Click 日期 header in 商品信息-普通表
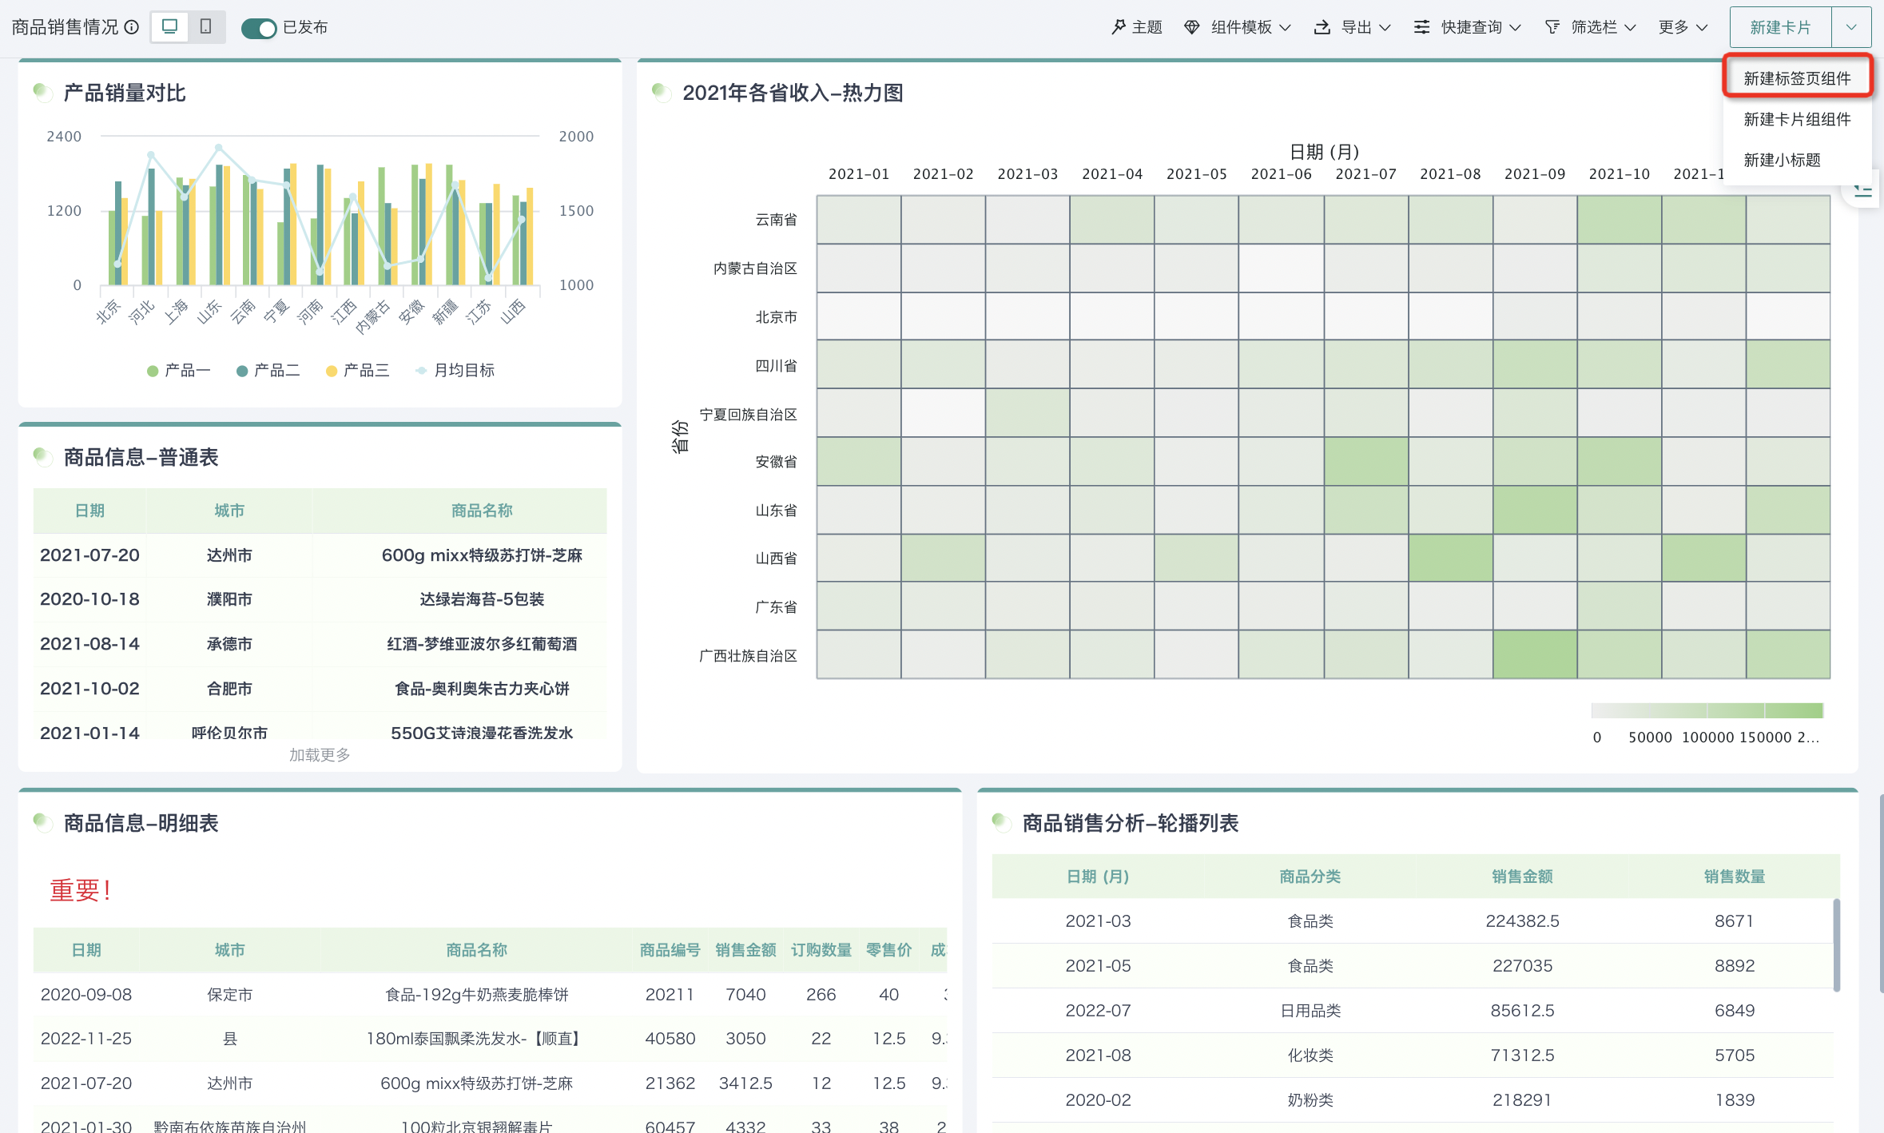This screenshot has height=1133, width=1884. [89, 511]
